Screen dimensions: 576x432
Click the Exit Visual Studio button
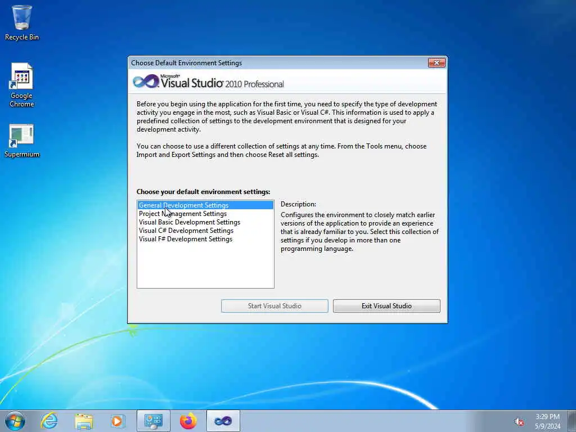(386, 306)
